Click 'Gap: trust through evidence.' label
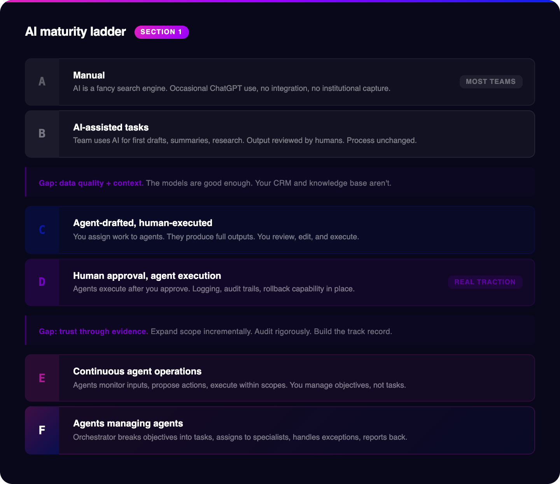Image resolution: width=560 pixels, height=484 pixels. [x=93, y=331]
